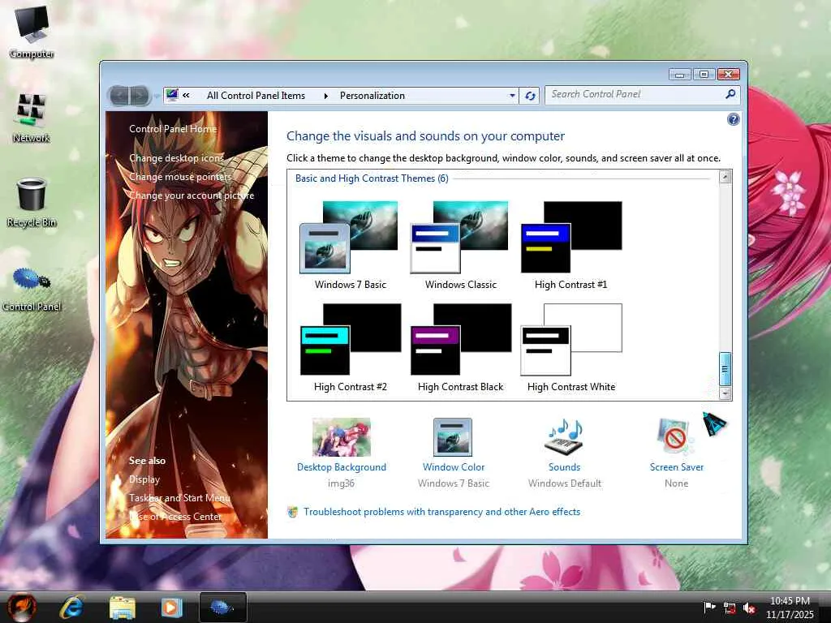Select Control Panel taskbar button
Image resolution: width=831 pixels, height=623 pixels.
click(223, 607)
